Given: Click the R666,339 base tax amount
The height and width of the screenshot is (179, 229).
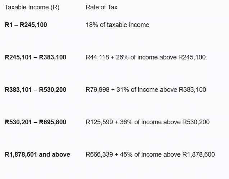Looking at the screenshot, I should (99, 155).
